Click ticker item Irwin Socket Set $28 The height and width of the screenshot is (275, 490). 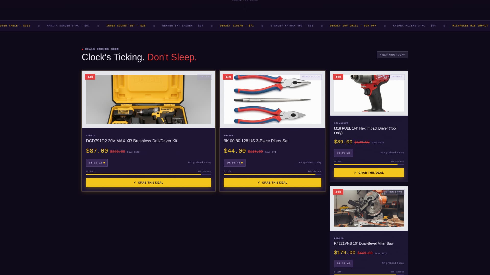point(126,26)
